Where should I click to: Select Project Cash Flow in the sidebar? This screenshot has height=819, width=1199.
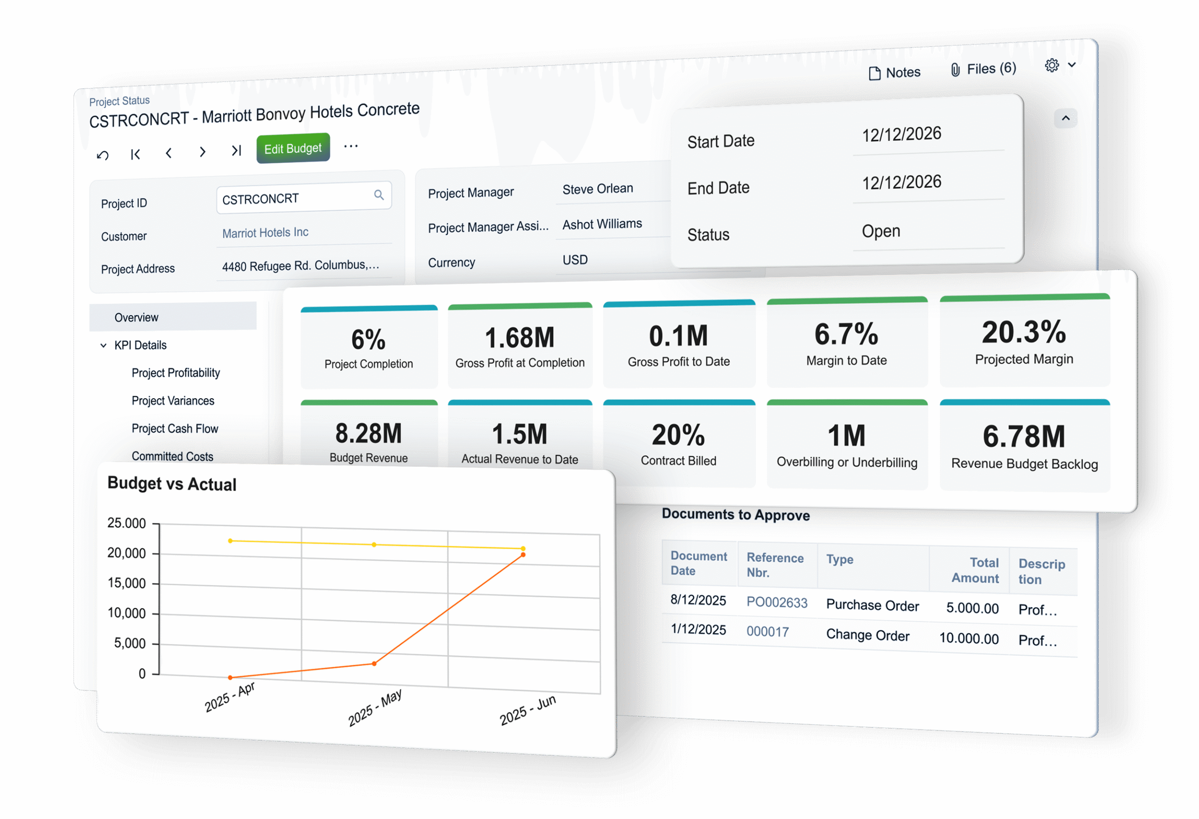(x=175, y=428)
